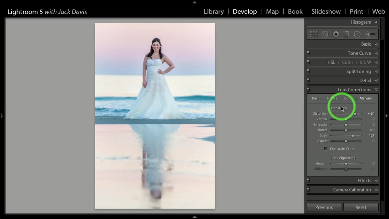Select the Crop Overlay tool
The height and width of the screenshot is (219, 389).
(x=313, y=34)
